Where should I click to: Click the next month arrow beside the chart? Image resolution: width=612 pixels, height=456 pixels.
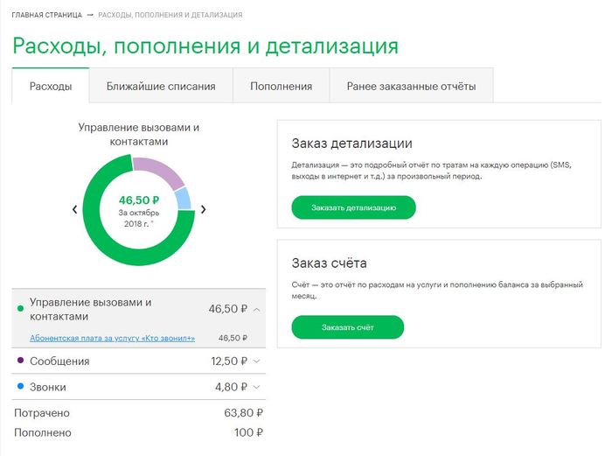point(204,209)
